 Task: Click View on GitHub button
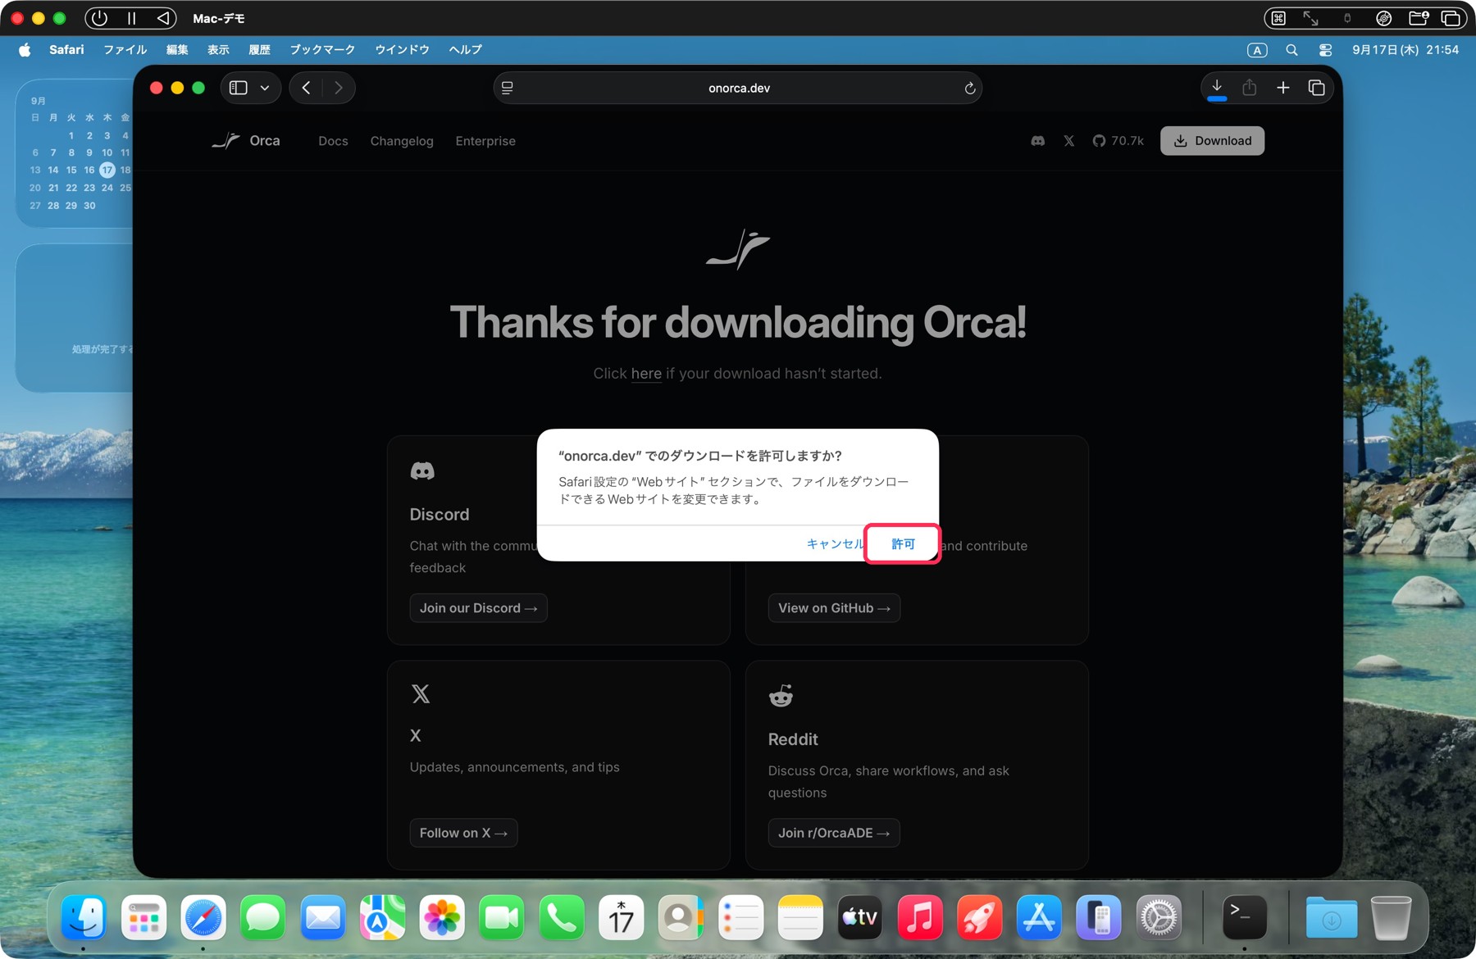pyautogui.click(x=834, y=608)
